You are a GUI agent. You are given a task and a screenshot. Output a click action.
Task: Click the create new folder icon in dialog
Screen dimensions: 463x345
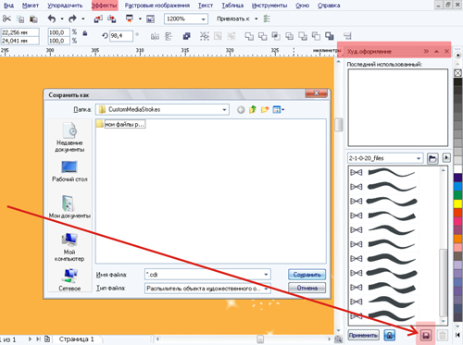[265, 109]
